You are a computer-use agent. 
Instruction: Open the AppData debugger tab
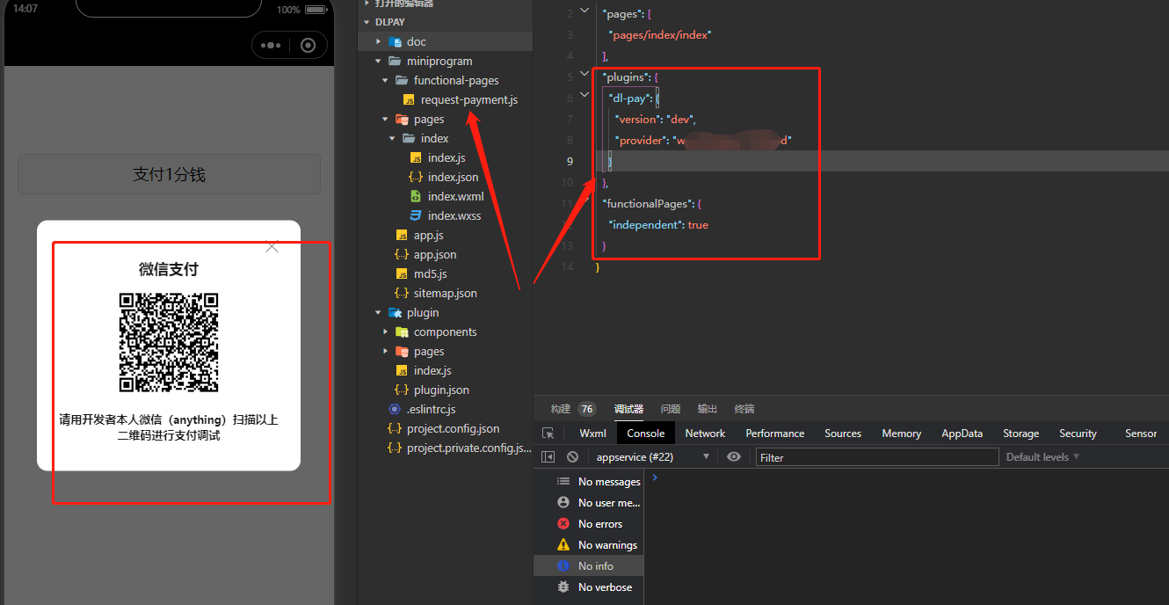point(962,434)
